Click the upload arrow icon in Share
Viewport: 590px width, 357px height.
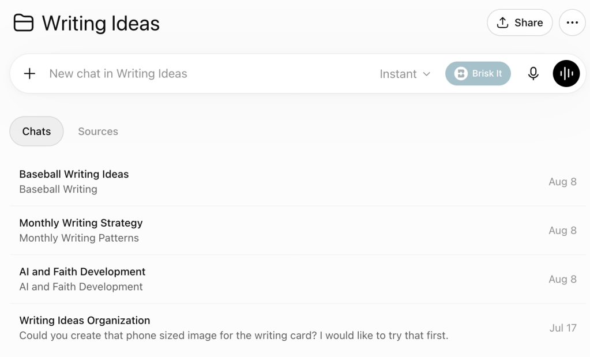pyautogui.click(x=502, y=22)
